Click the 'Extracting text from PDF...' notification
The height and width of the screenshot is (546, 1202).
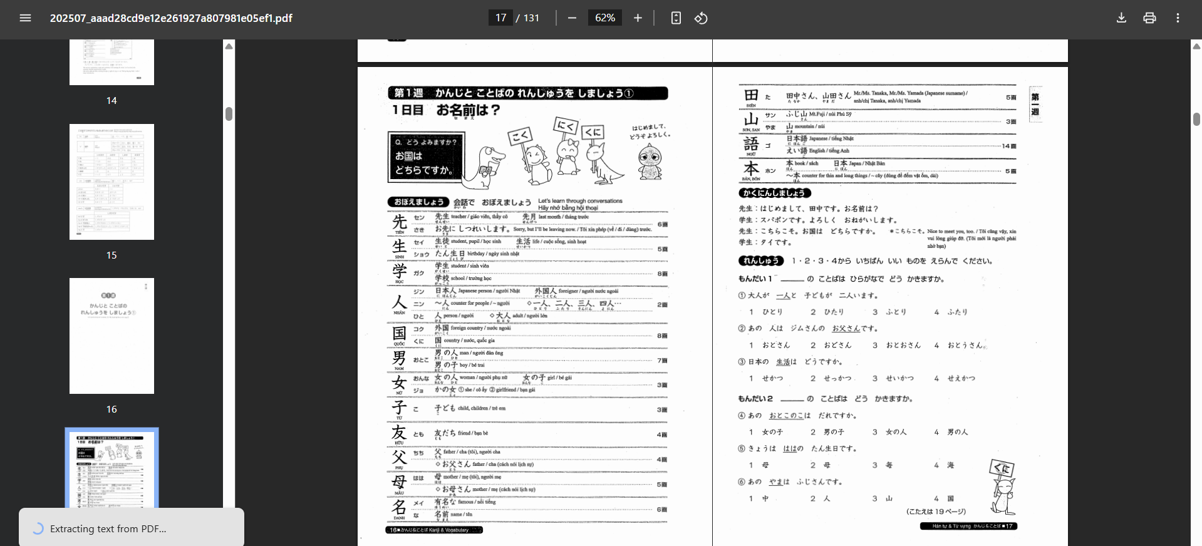tap(132, 528)
